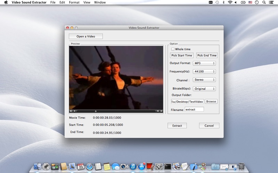The width and height of the screenshot is (278, 173).
Task: Open the Frequency dropdown showing 44100
Action: pyautogui.click(x=204, y=72)
